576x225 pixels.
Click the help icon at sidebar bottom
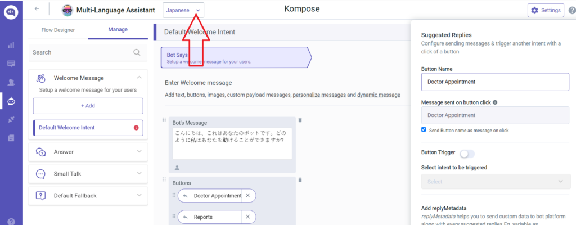click(x=11, y=222)
